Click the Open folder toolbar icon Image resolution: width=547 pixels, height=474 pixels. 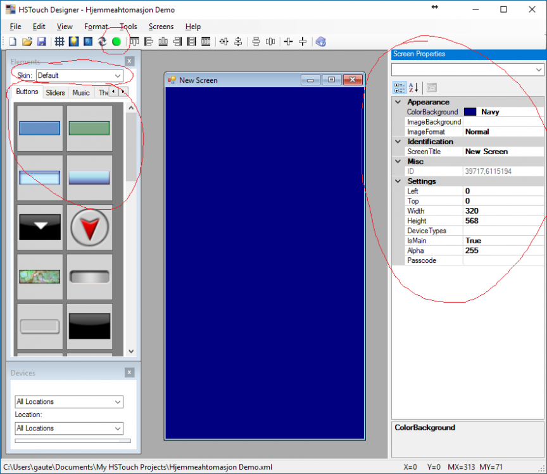(x=27, y=42)
